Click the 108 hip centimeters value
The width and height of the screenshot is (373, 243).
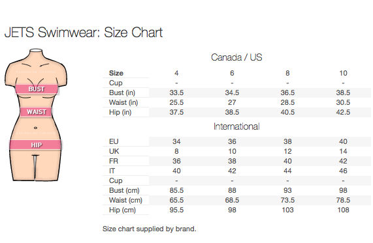coord(343,210)
